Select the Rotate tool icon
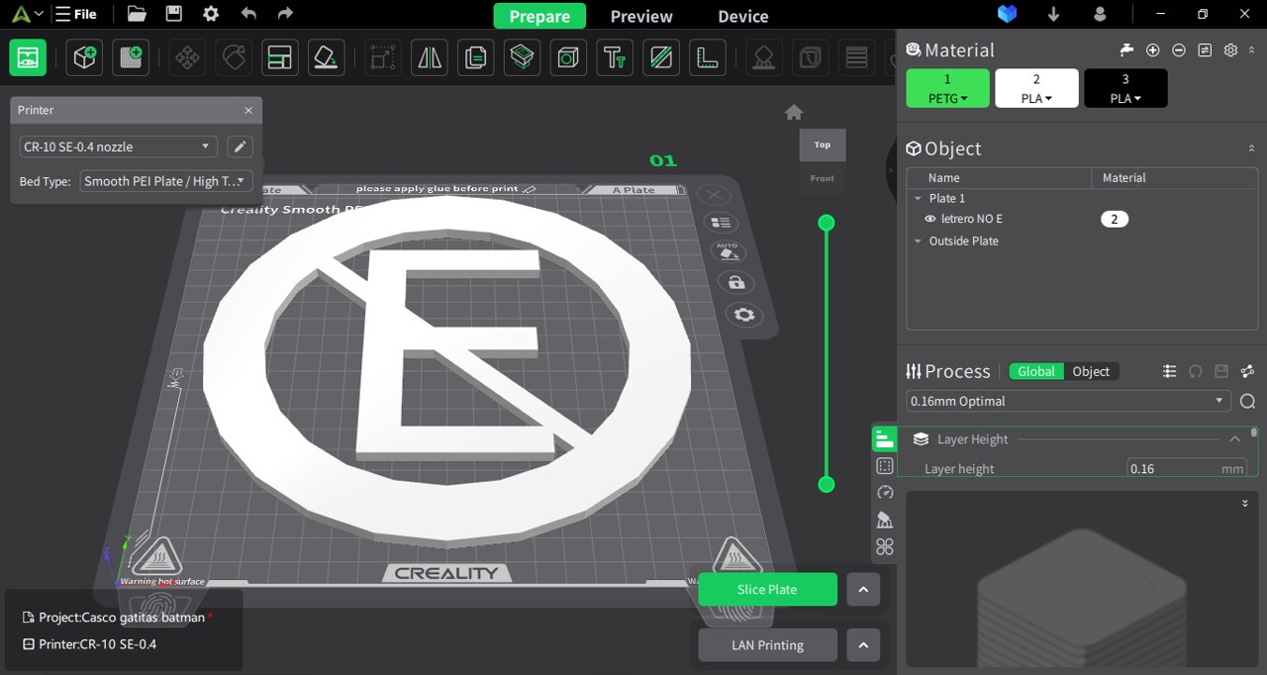This screenshot has height=675, width=1267. click(234, 57)
